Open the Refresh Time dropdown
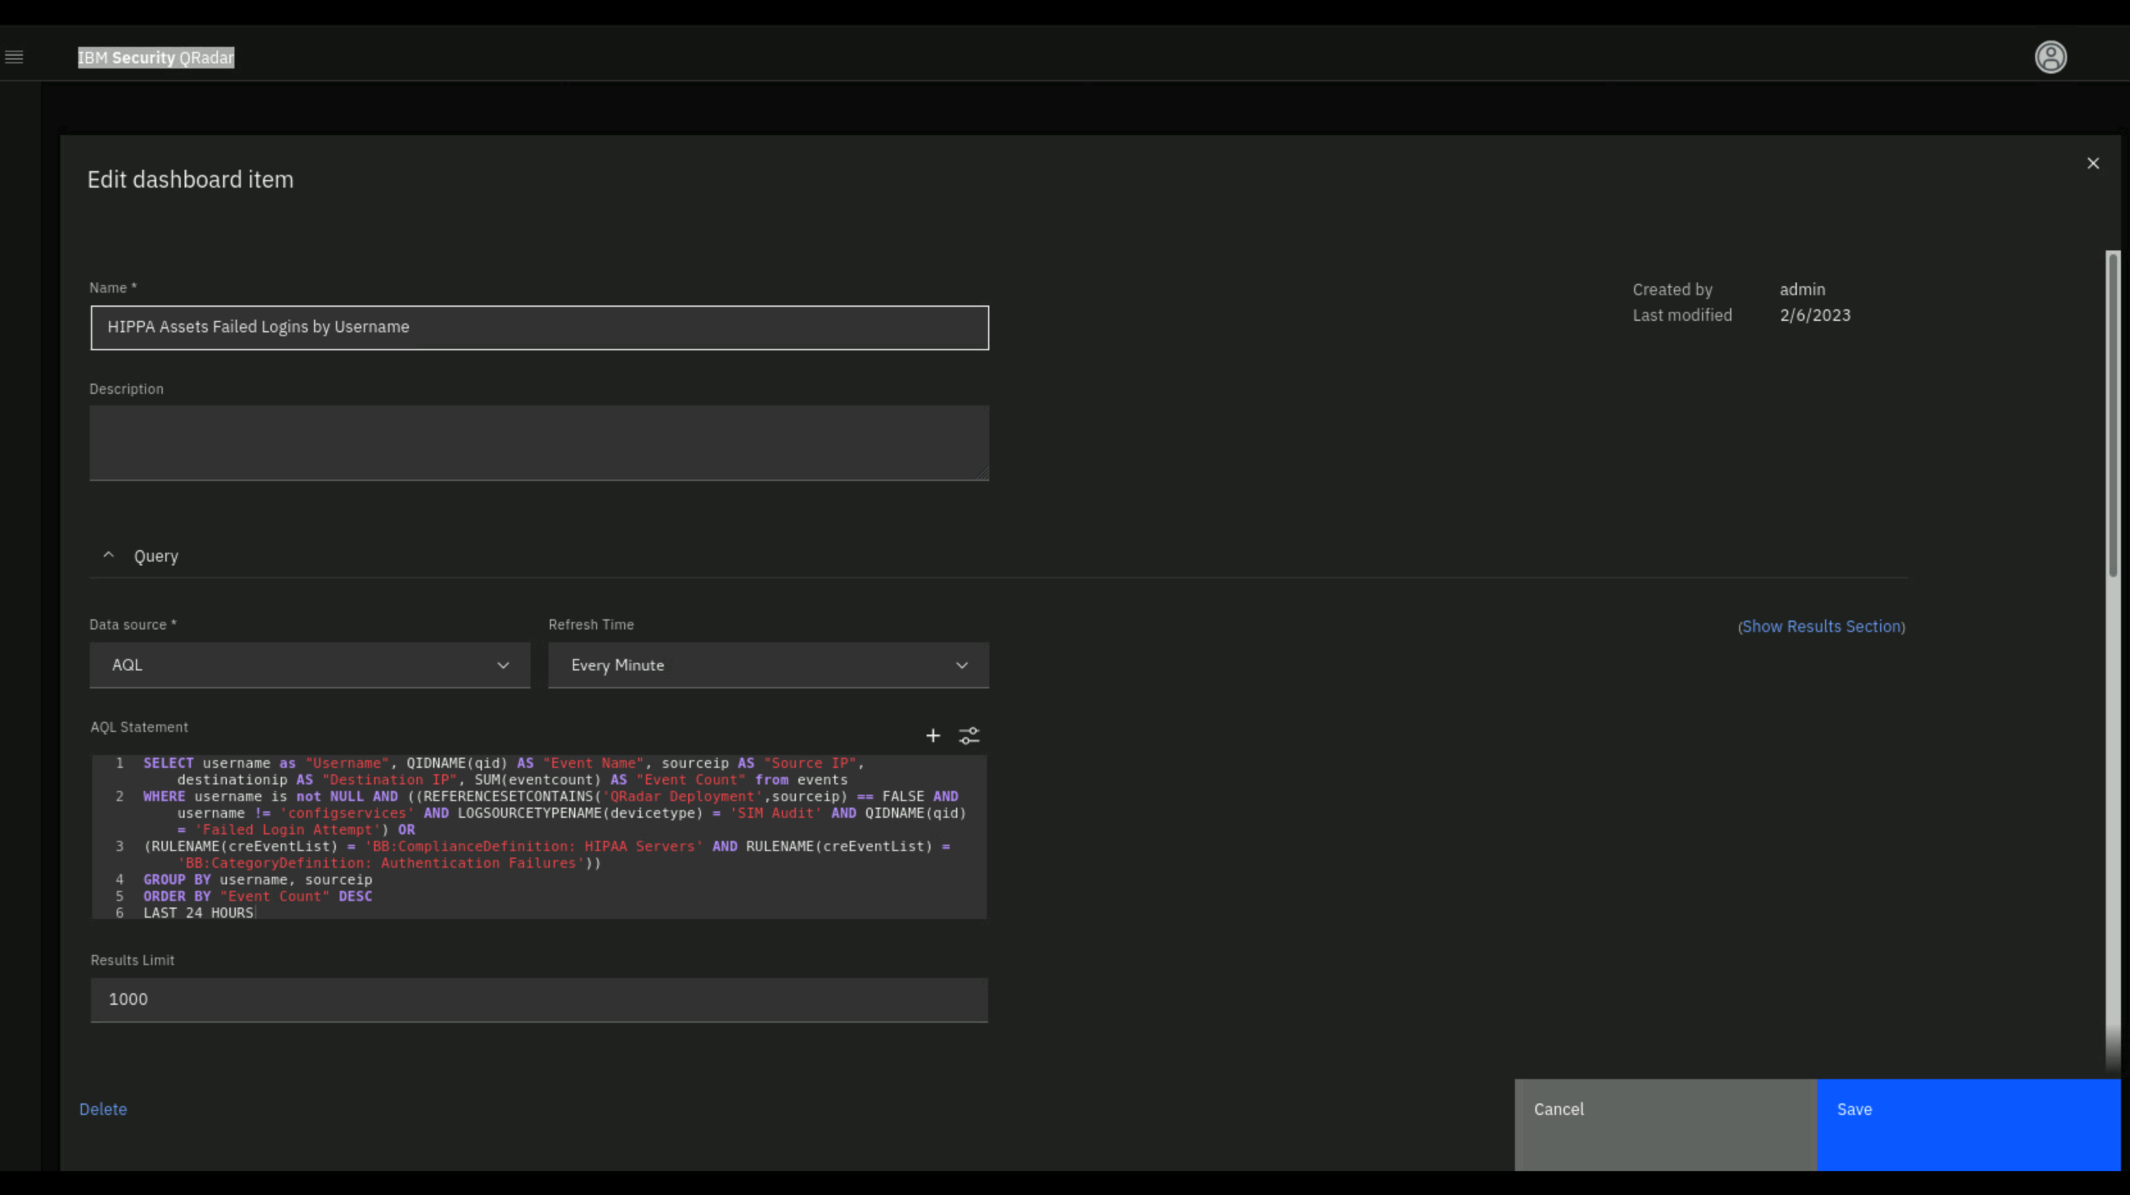Image resolution: width=2130 pixels, height=1195 pixels. pyautogui.click(x=767, y=665)
